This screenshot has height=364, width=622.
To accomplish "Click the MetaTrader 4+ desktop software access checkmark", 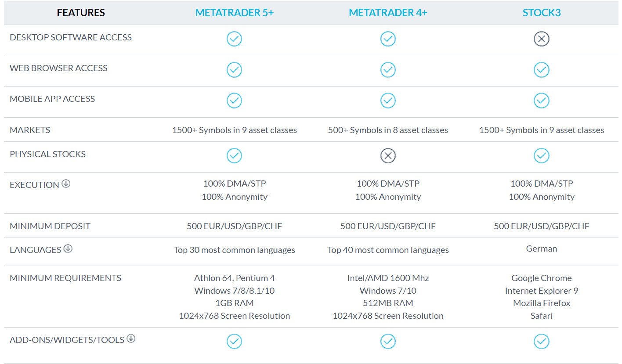I will [388, 39].
